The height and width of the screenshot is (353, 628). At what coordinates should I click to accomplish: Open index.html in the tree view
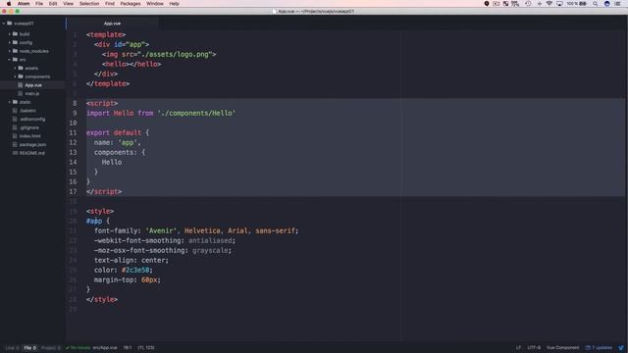(30, 136)
